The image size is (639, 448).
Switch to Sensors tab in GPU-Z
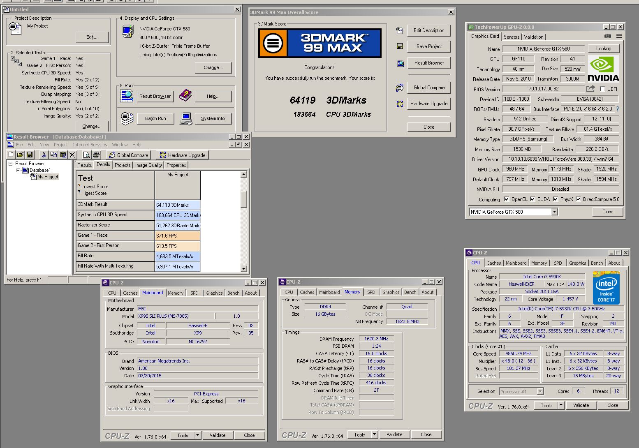[512, 37]
